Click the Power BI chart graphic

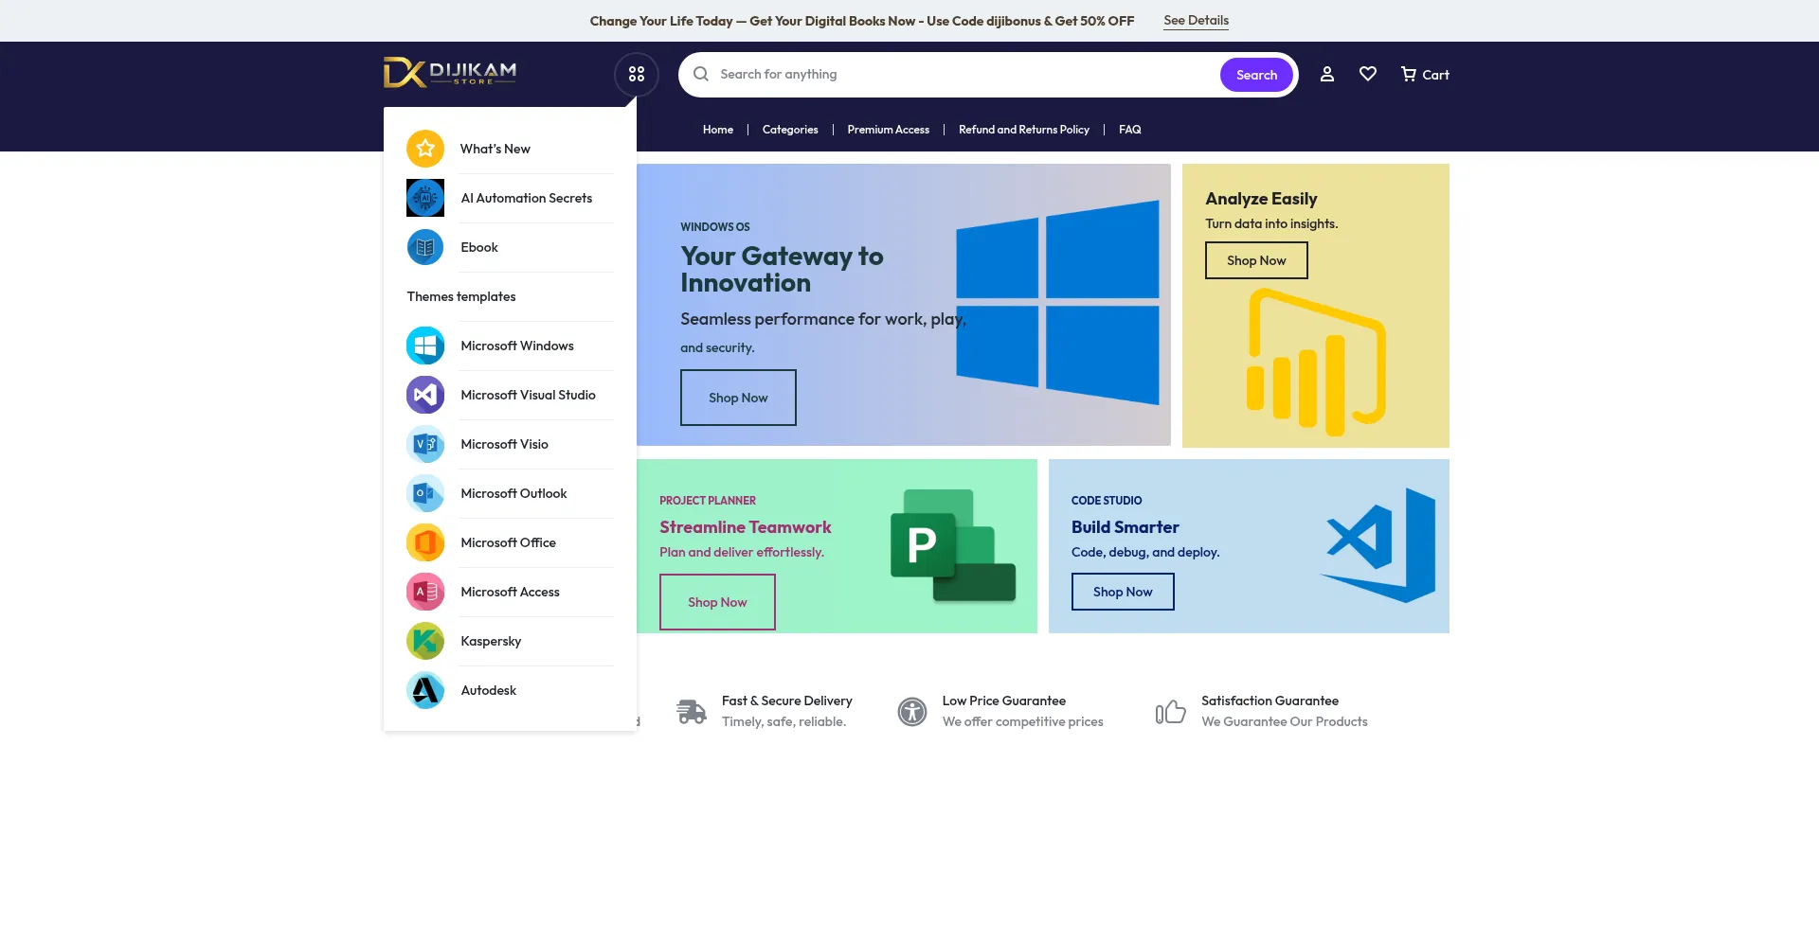[1317, 363]
